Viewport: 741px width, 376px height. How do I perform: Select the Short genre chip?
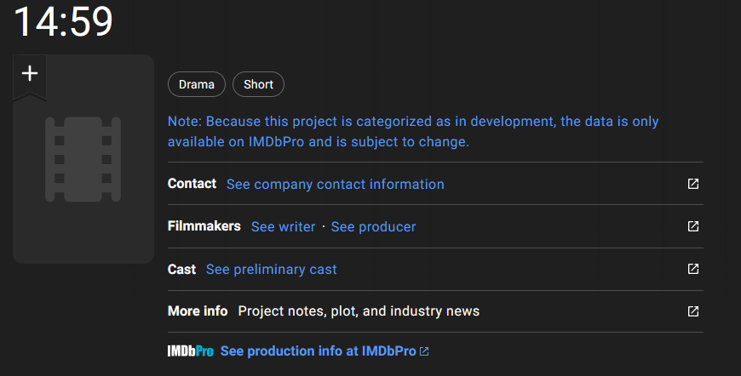(x=259, y=84)
